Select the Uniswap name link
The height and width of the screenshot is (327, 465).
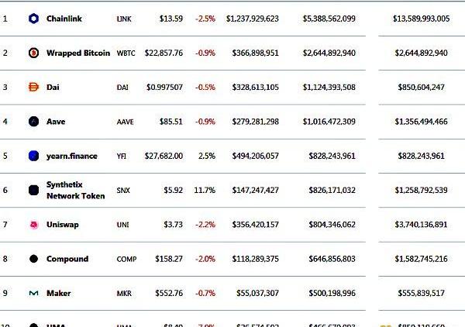[x=62, y=225]
